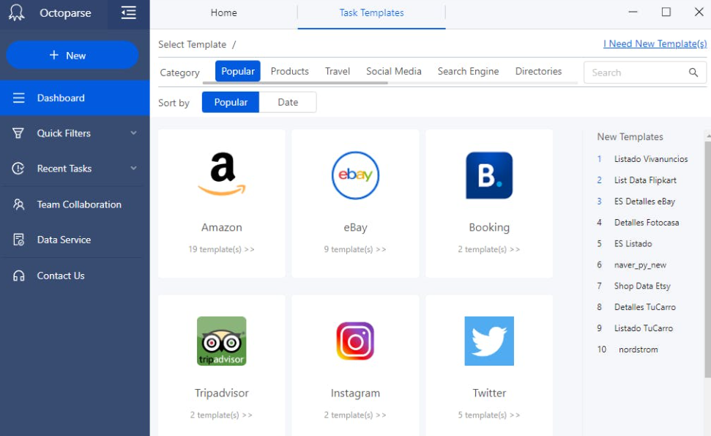Open Tripadvisor 2 template(s) link
The height and width of the screenshot is (436, 711).
coord(221,415)
